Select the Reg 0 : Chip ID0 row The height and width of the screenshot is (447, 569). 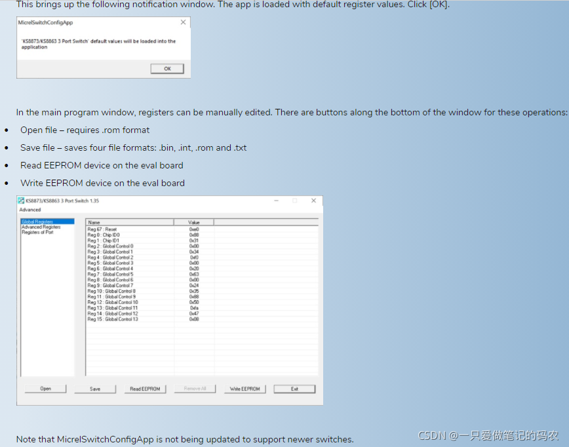point(202,235)
